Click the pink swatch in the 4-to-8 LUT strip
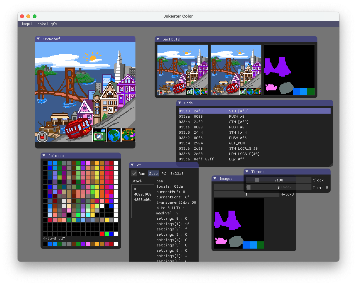 point(88,244)
